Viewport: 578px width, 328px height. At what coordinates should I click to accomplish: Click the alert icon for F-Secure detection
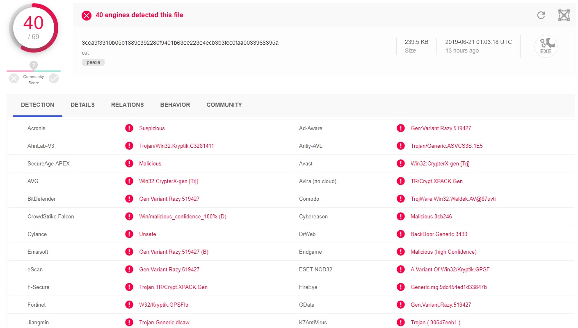pos(129,287)
